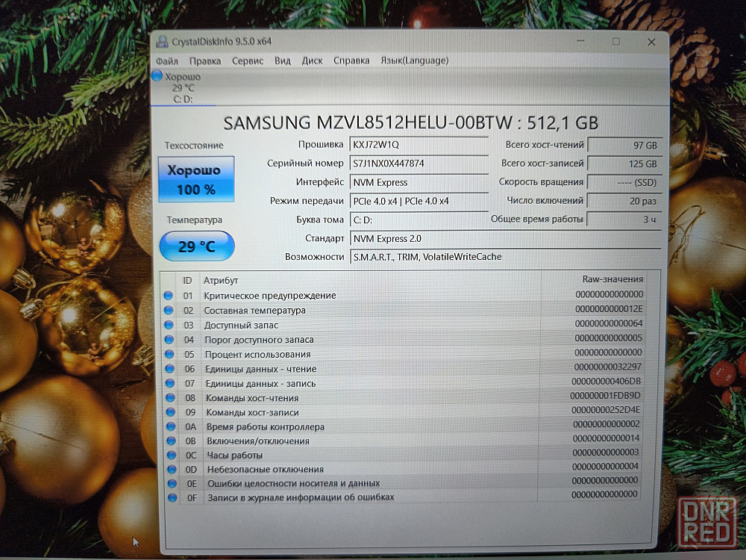This screenshot has height=560, width=746.
Task: Click blue status dot of attribute 06
Action: tap(170, 369)
